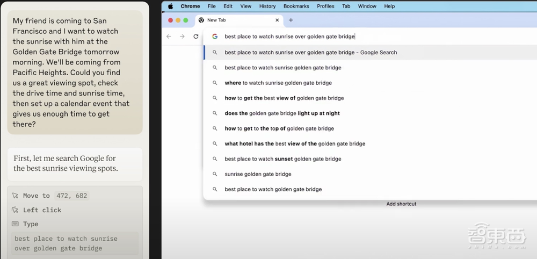Open a new tab with the plus icon
This screenshot has height=259, width=537.
(x=291, y=20)
